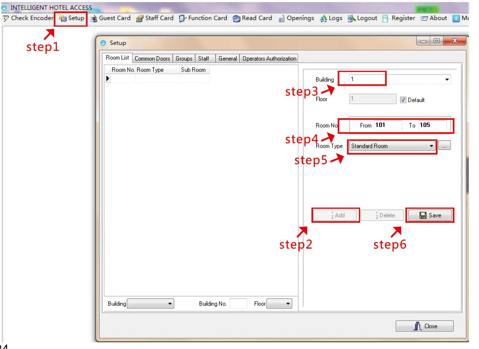Click the Guest Card icon

[x=94, y=19]
